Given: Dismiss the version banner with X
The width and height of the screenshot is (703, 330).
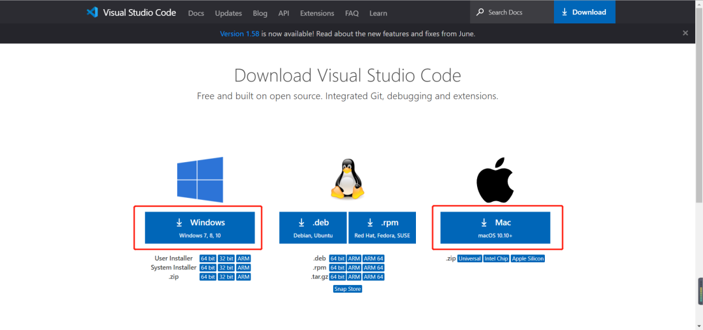Looking at the screenshot, I should tap(685, 33).
